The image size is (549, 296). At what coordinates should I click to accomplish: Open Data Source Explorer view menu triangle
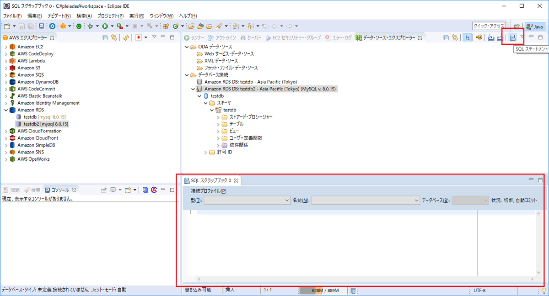click(522, 37)
